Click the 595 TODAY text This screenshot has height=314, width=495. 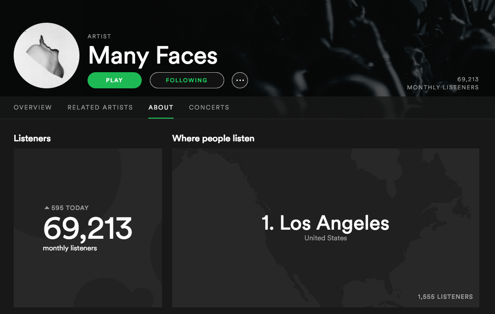70,208
